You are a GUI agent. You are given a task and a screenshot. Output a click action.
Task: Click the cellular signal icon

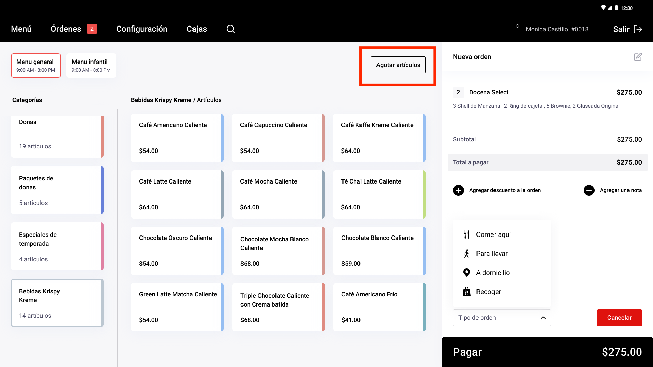(610, 8)
